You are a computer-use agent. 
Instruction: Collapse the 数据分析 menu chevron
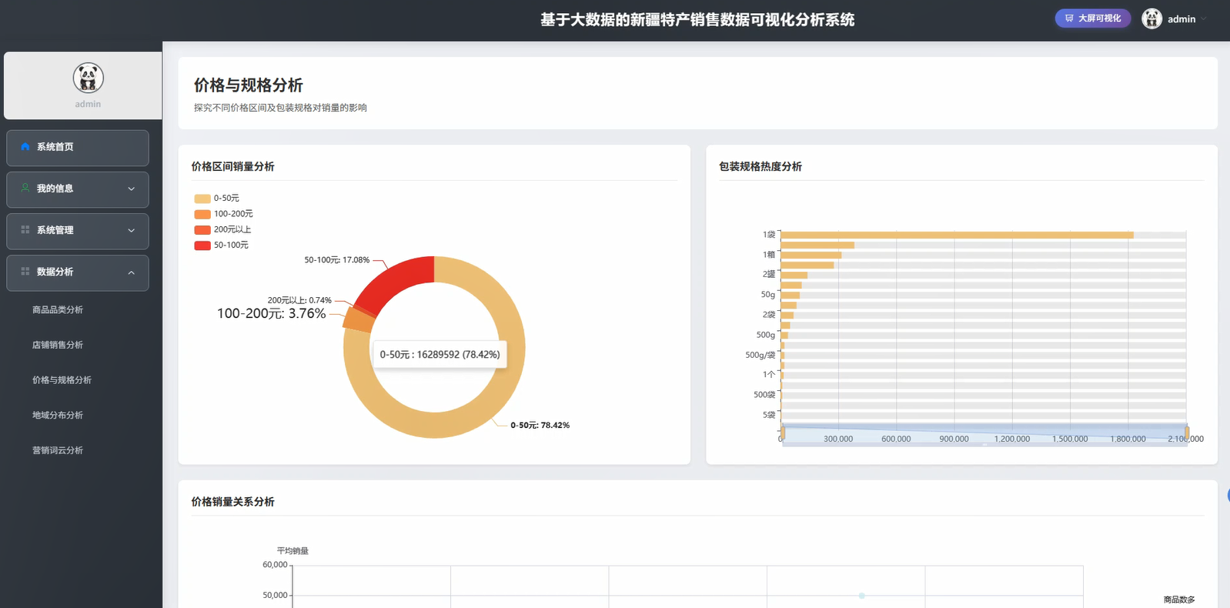tap(131, 272)
